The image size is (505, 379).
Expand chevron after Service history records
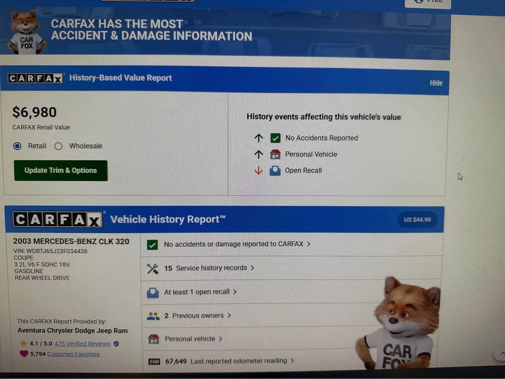(252, 268)
